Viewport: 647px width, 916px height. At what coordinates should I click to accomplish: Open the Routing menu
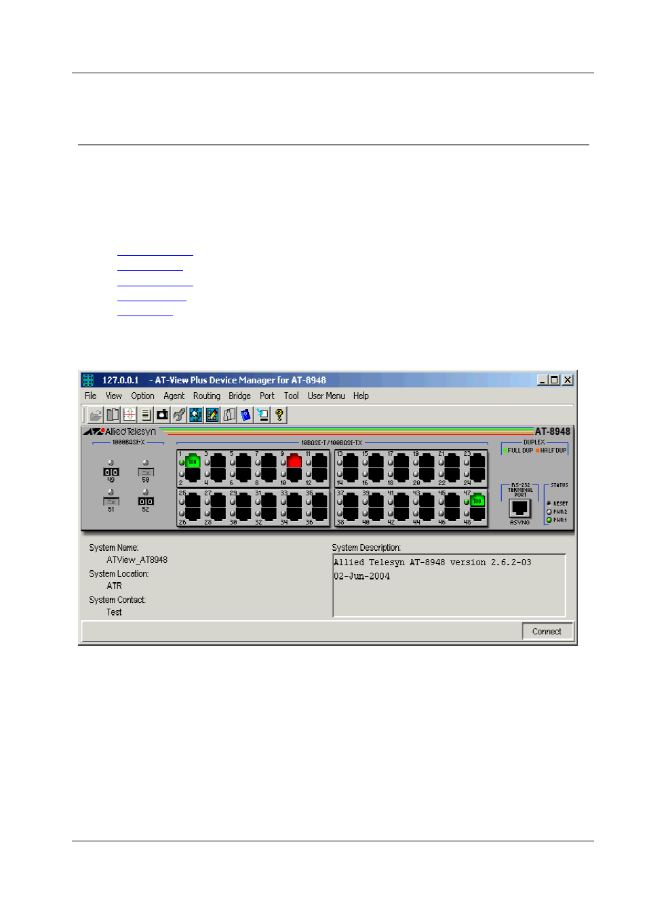pyautogui.click(x=206, y=396)
